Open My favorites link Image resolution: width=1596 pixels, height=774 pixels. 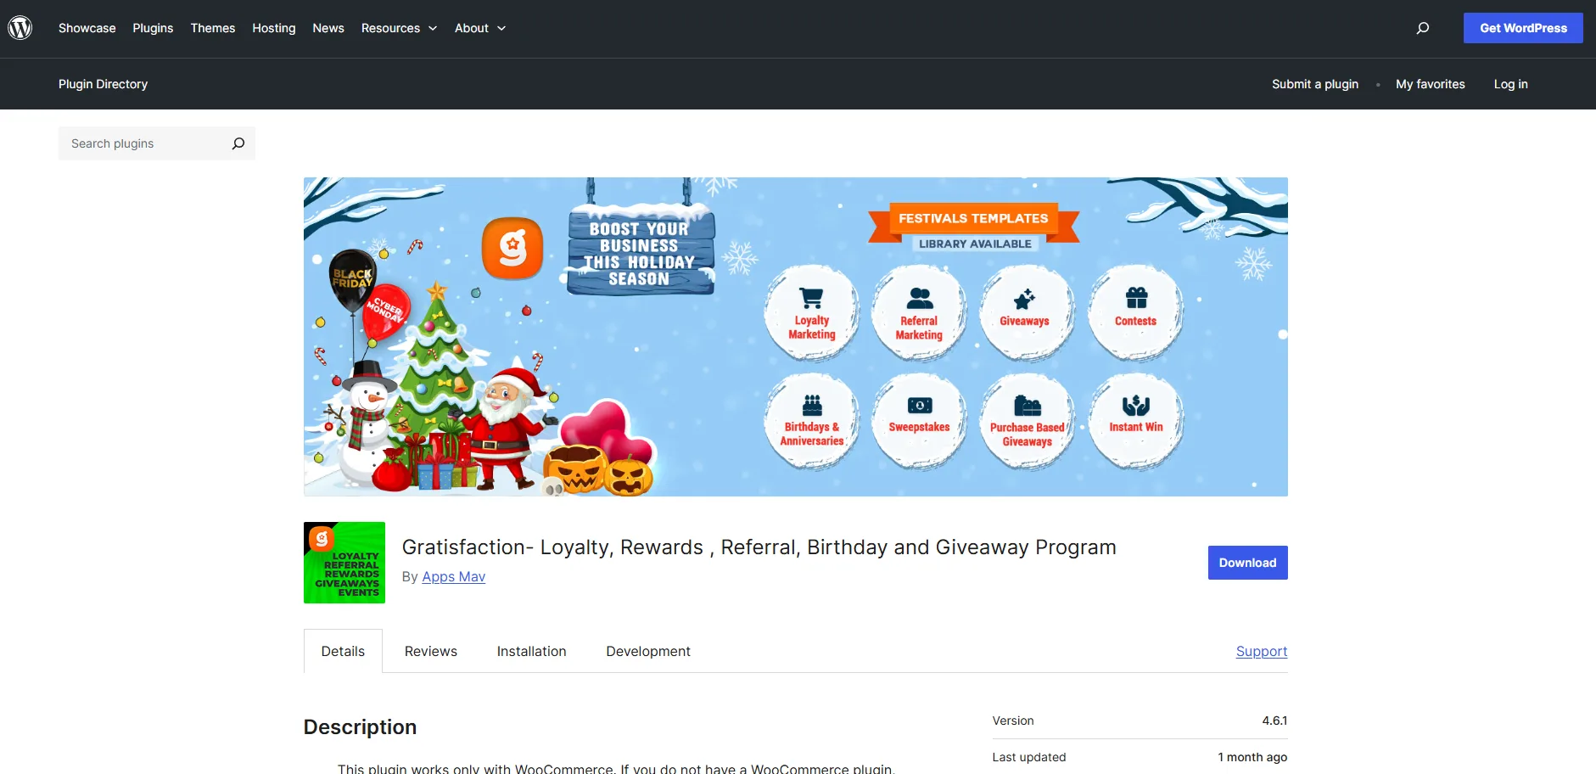click(x=1431, y=84)
